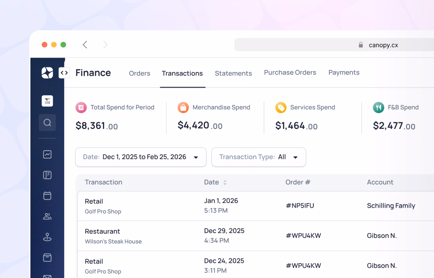Click the $2,477.00 F&B spend value
434x278 pixels.
[394, 126]
